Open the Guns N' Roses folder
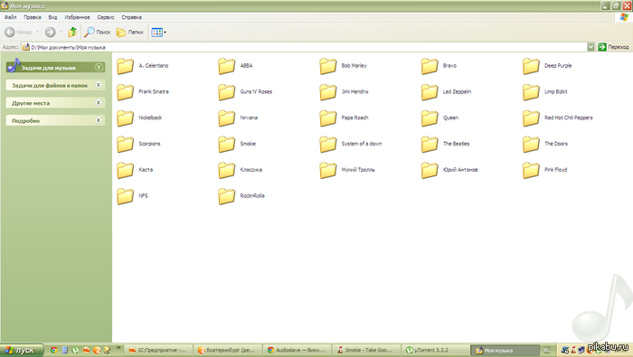This screenshot has width=633, height=357. [245, 92]
